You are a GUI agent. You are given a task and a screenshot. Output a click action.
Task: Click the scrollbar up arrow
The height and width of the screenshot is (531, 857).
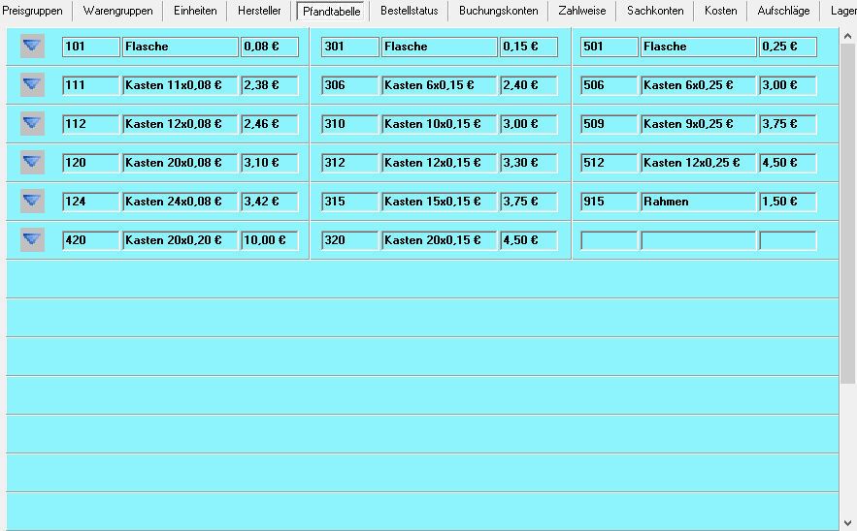[847, 36]
